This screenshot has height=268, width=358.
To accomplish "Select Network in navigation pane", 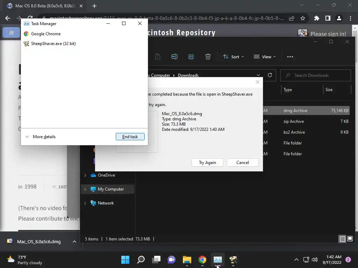I will [x=102, y=203].
